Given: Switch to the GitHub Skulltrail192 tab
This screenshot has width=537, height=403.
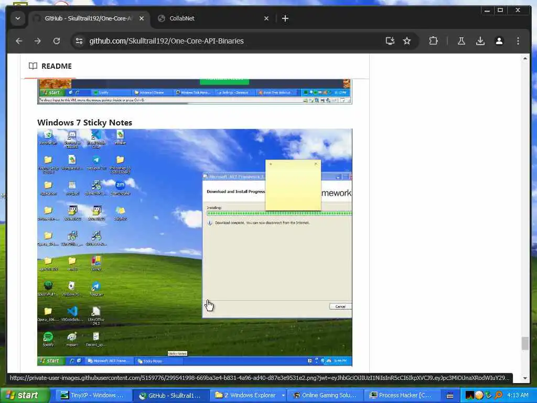Looking at the screenshot, I should point(88,18).
